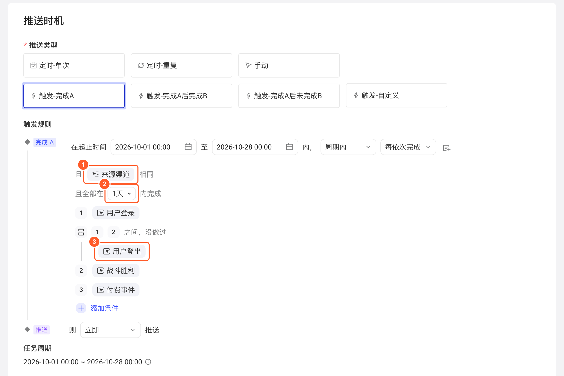
Task: Click the 推送 rule label
Action: click(42, 330)
